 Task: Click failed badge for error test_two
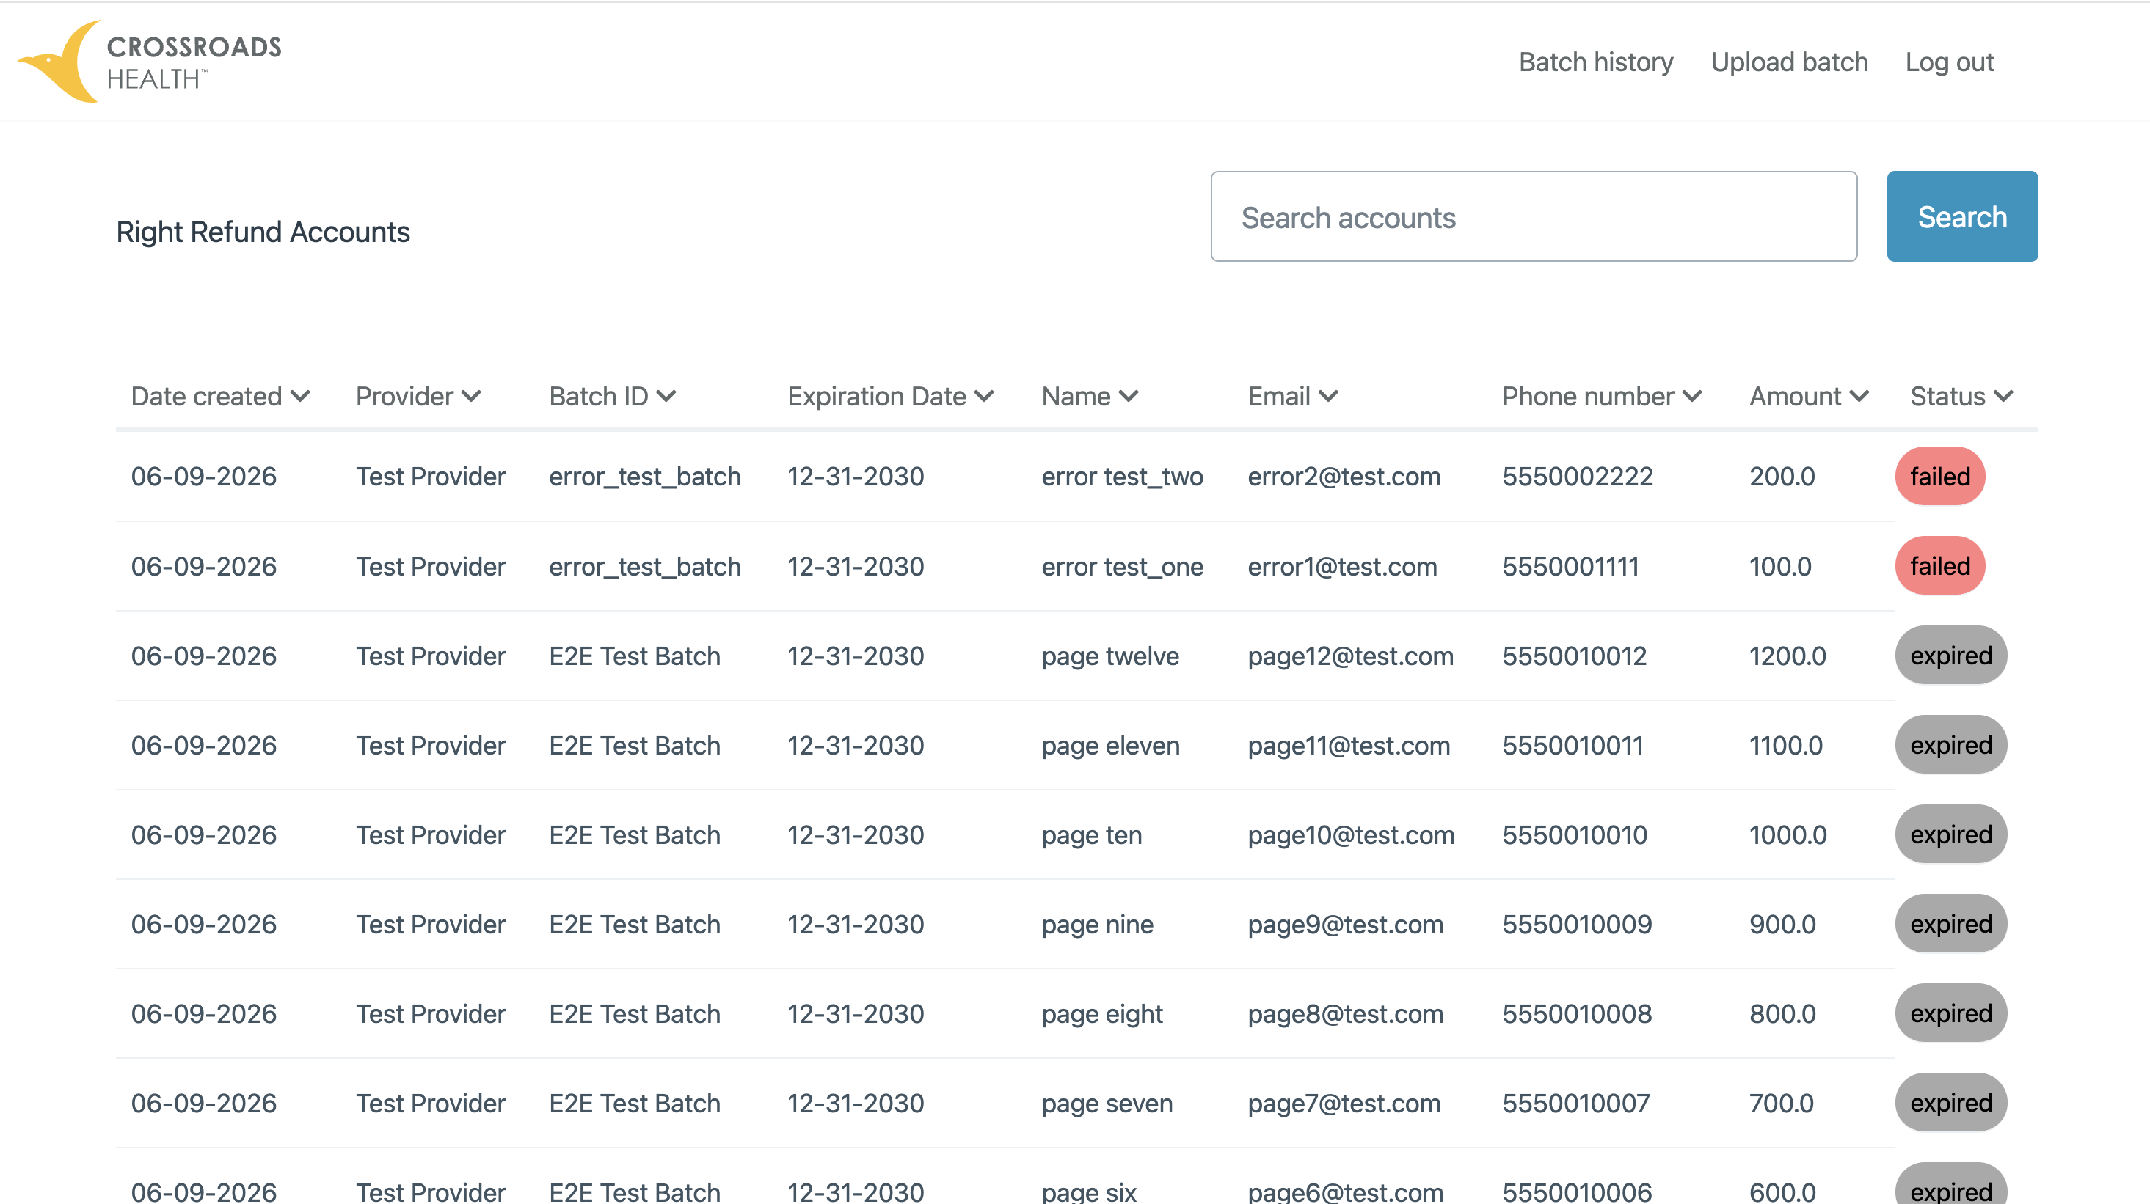(1939, 476)
